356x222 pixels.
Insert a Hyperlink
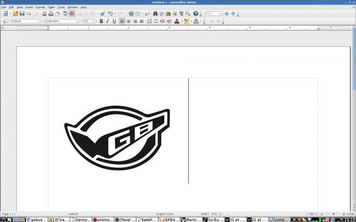coord(131,14)
